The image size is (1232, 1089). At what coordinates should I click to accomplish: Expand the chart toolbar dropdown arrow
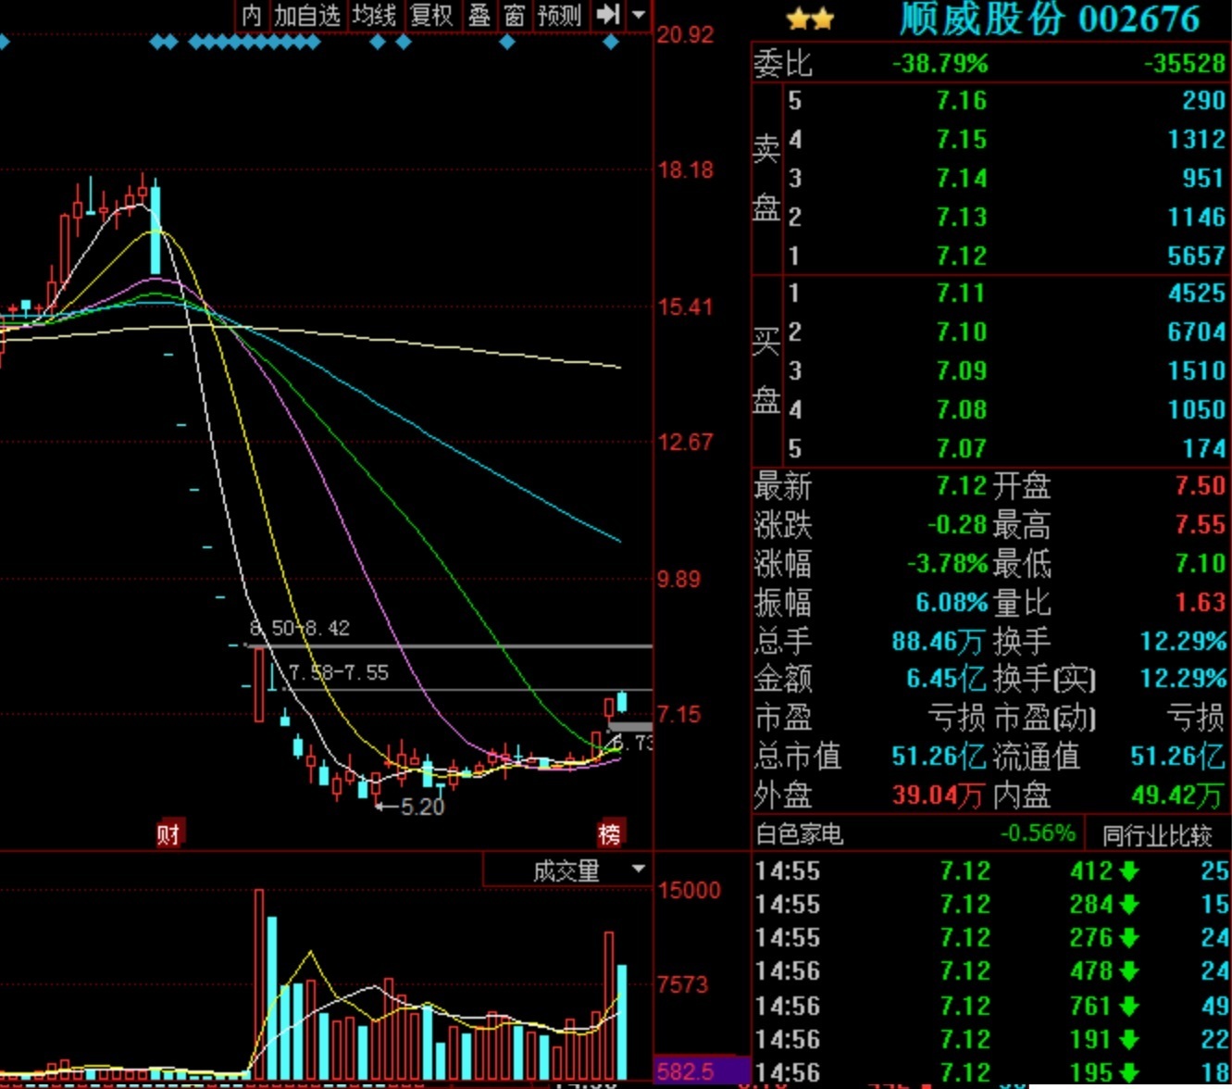coord(639,15)
